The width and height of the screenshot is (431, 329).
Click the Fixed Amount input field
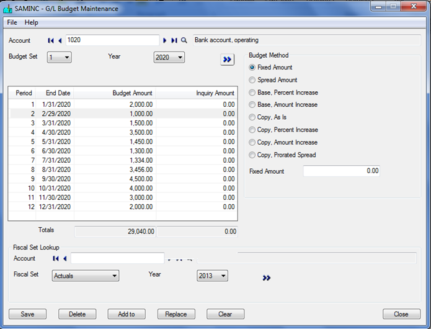pyautogui.click(x=342, y=171)
